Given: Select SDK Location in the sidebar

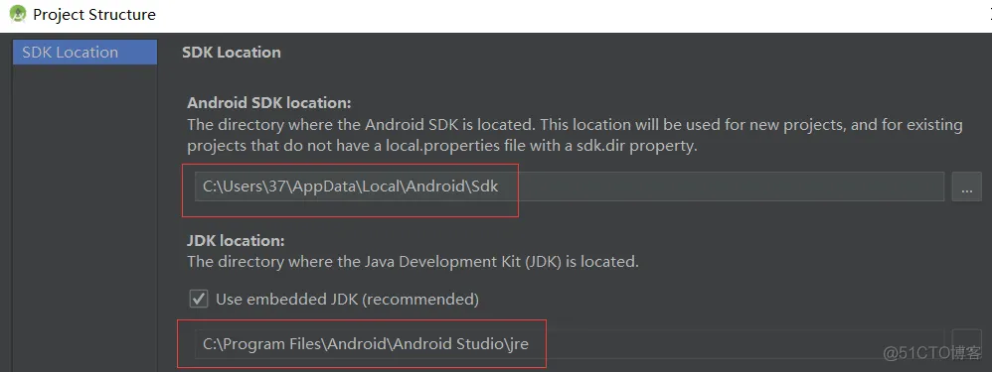Looking at the screenshot, I should (x=84, y=53).
